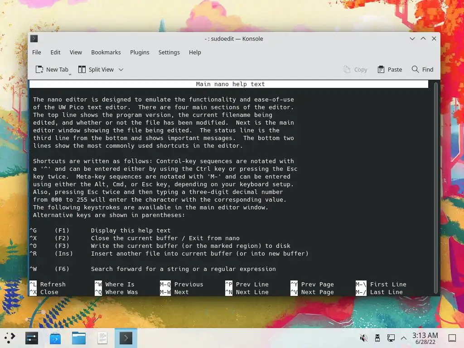Select the Konsole task in taskbar

point(126,338)
